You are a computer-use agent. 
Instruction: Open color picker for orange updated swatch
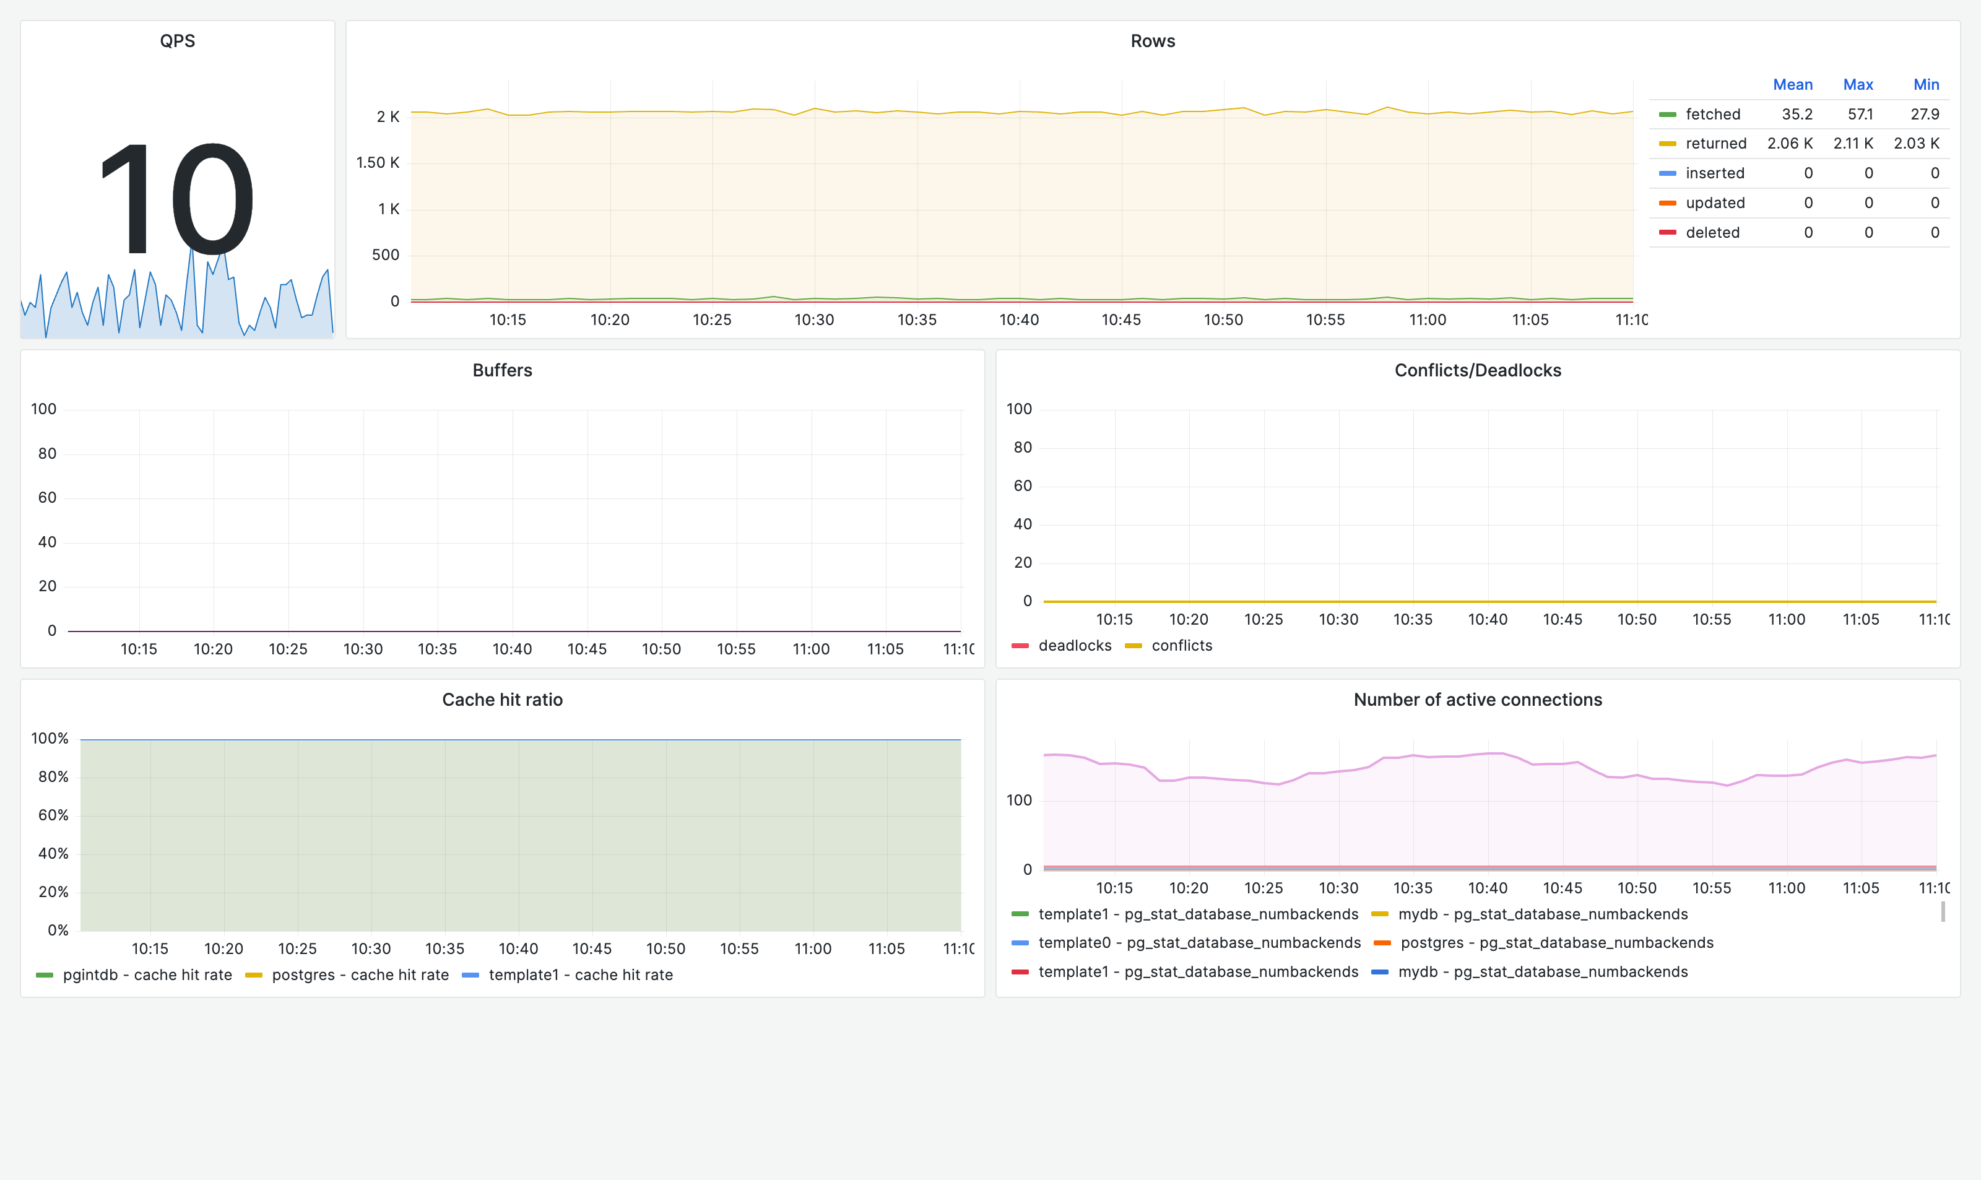1667,204
